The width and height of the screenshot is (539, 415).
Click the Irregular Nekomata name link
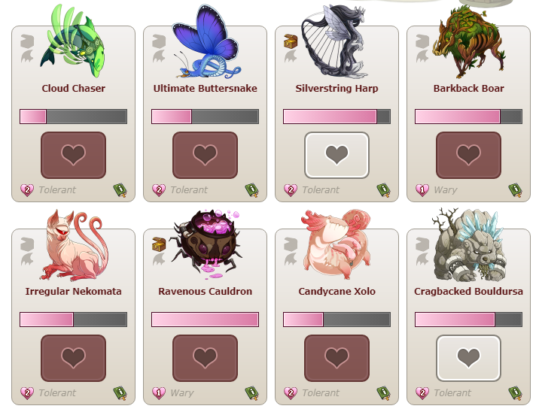click(x=73, y=292)
